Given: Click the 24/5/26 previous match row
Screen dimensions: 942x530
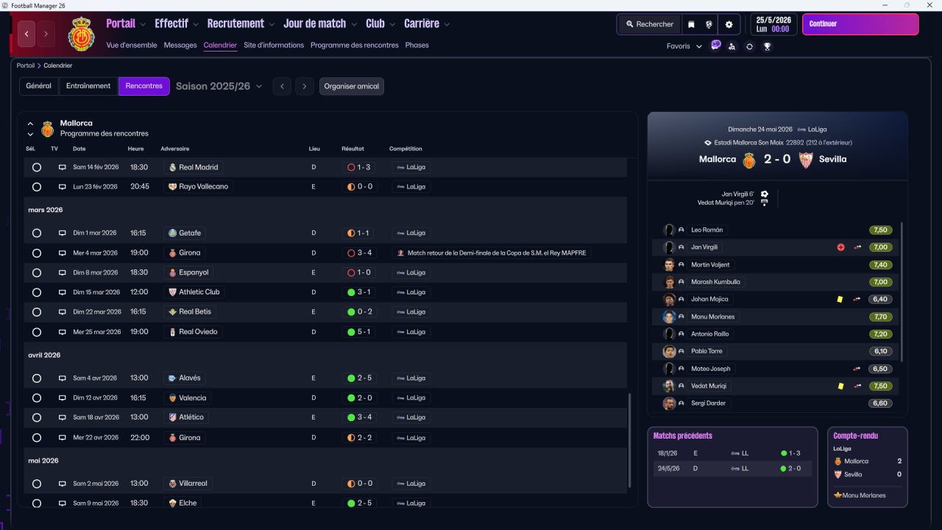Looking at the screenshot, I should (x=733, y=469).
